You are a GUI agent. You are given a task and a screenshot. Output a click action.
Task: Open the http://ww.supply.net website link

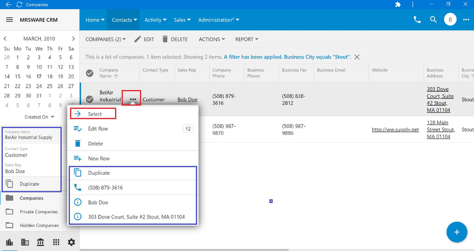coord(395,130)
